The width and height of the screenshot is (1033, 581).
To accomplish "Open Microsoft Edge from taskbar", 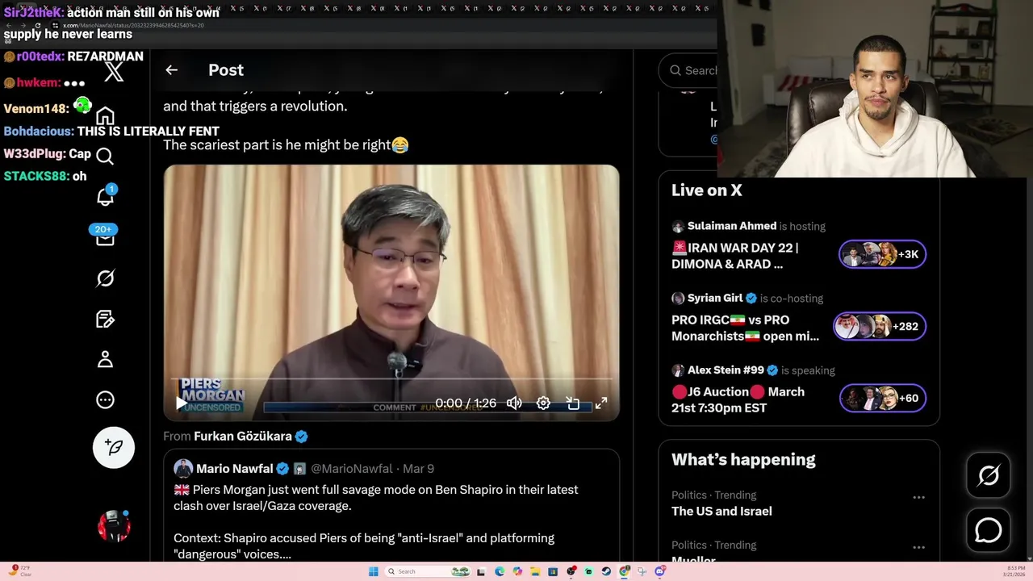I will point(500,571).
